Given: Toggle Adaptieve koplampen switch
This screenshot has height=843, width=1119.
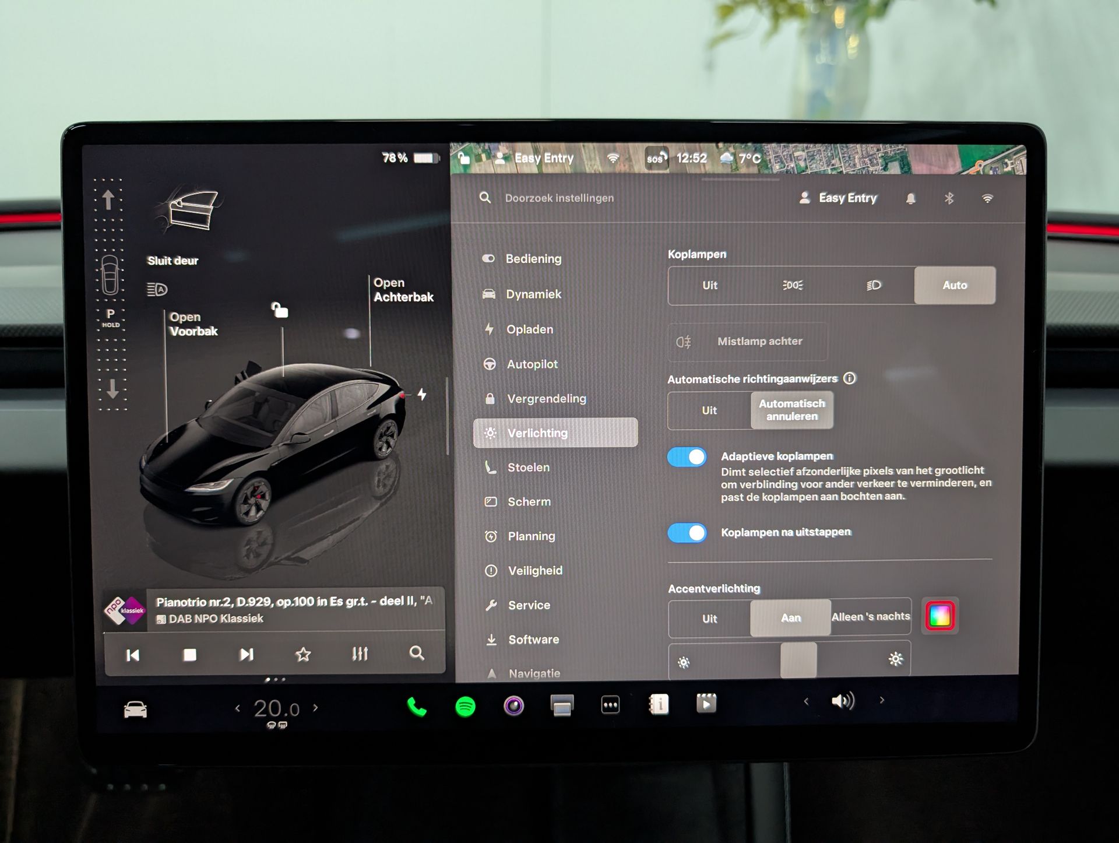Looking at the screenshot, I should pyautogui.click(x=687, y=457).
